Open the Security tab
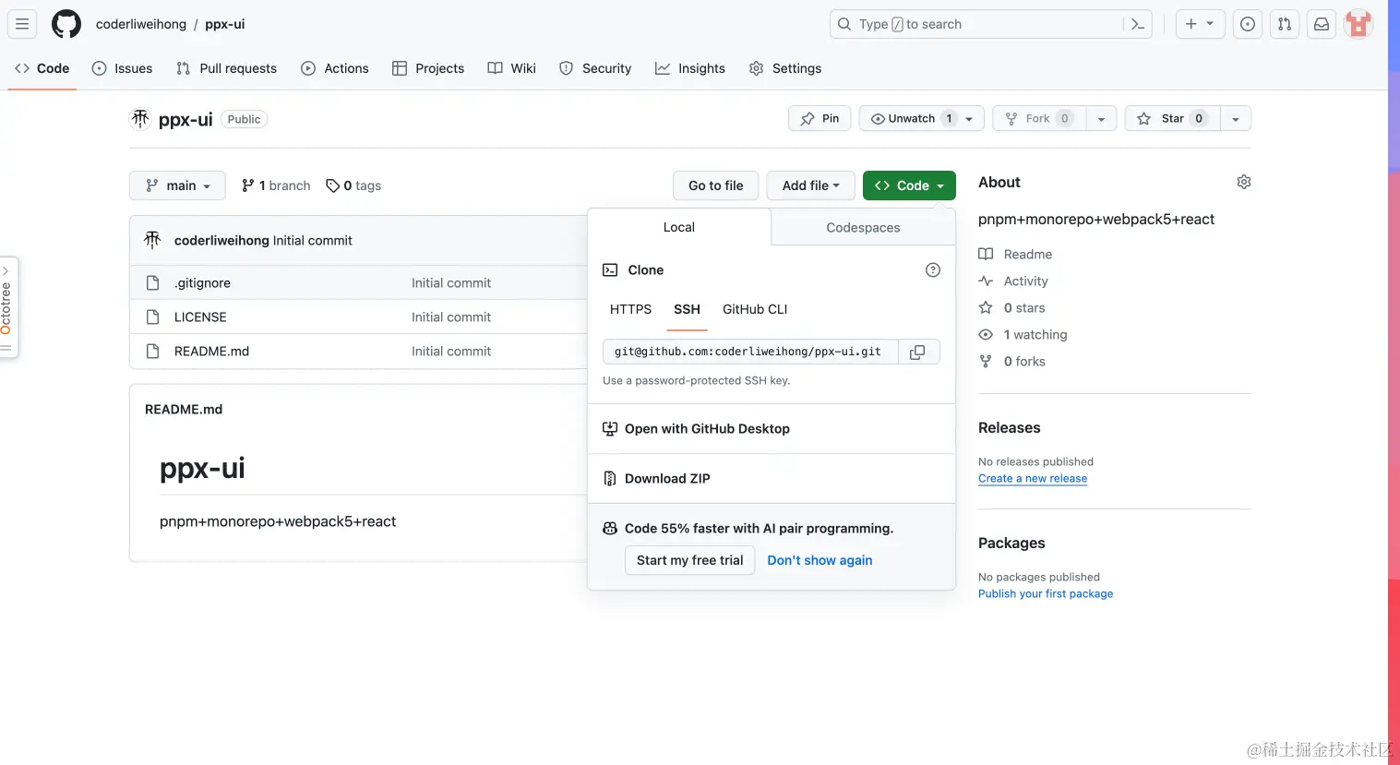 [x=595, y=68]
